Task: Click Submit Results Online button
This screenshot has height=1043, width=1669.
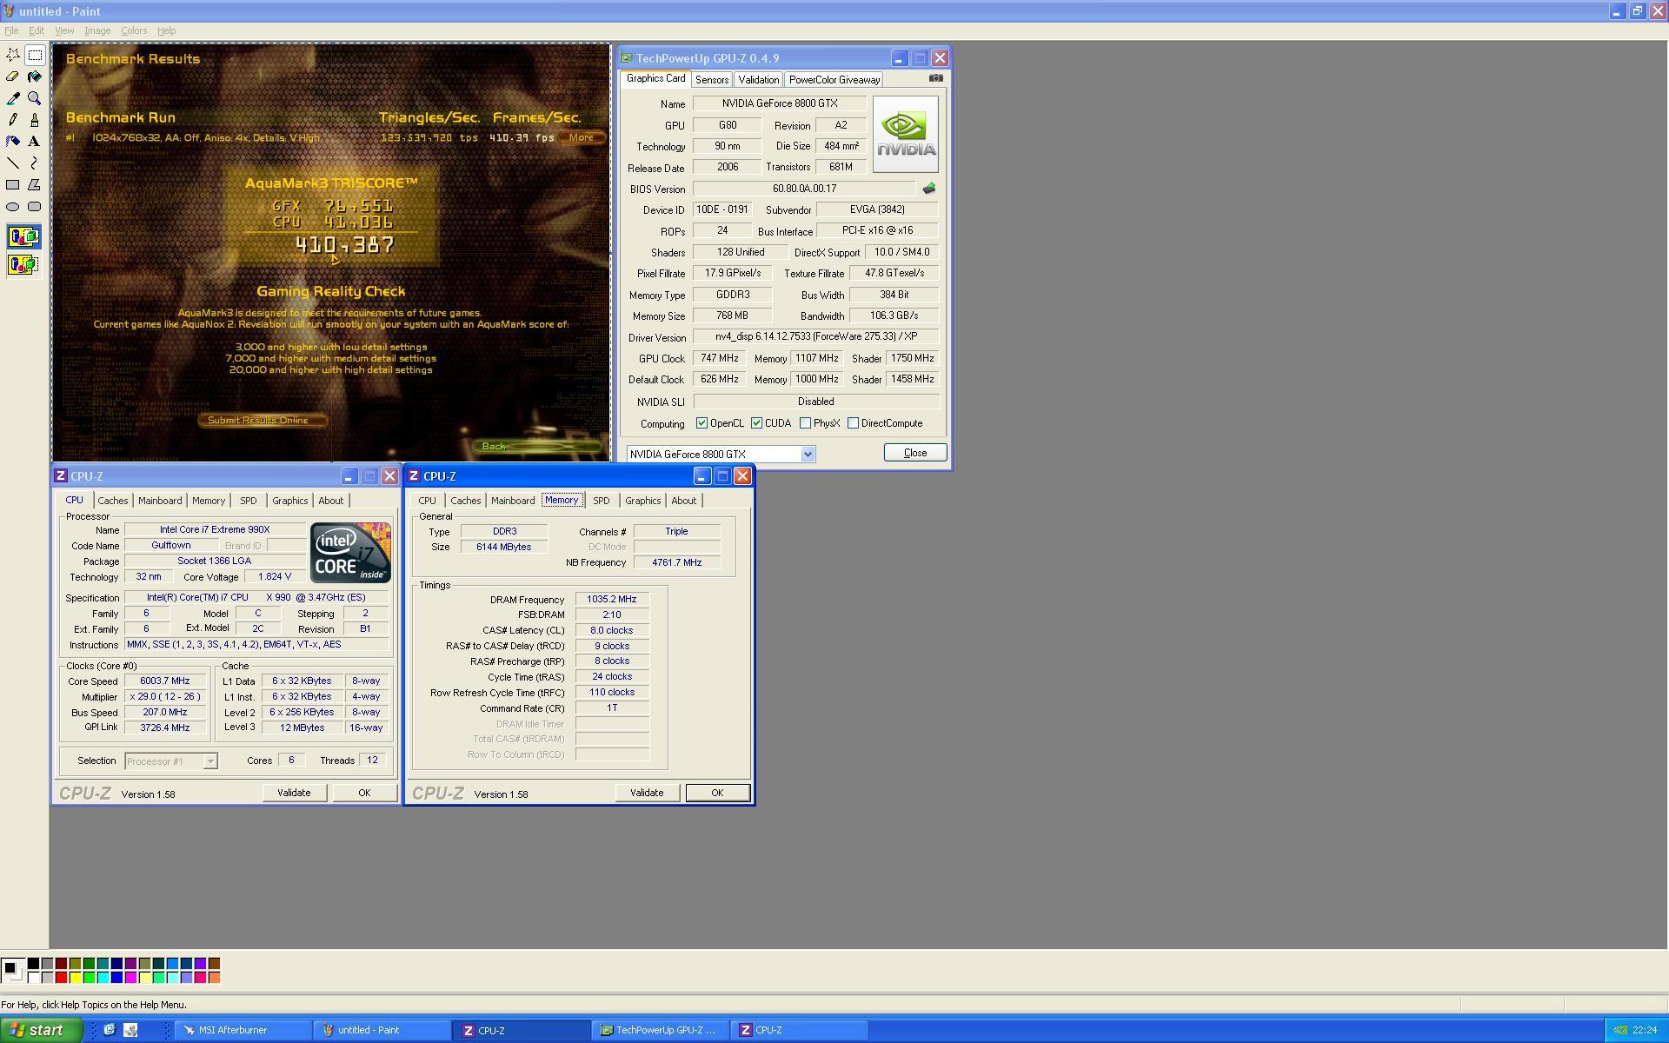Action: click(x=263, y=420)
